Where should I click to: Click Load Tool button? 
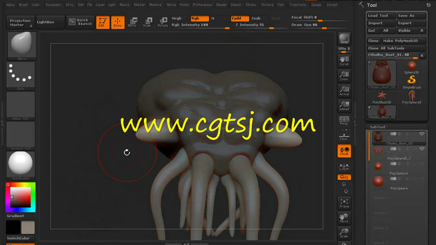pos(381,16)
